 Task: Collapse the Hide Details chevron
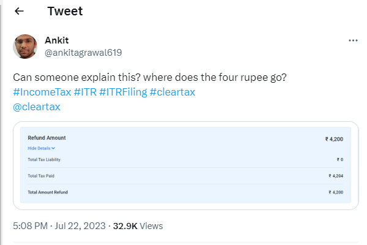click(54, 148)
